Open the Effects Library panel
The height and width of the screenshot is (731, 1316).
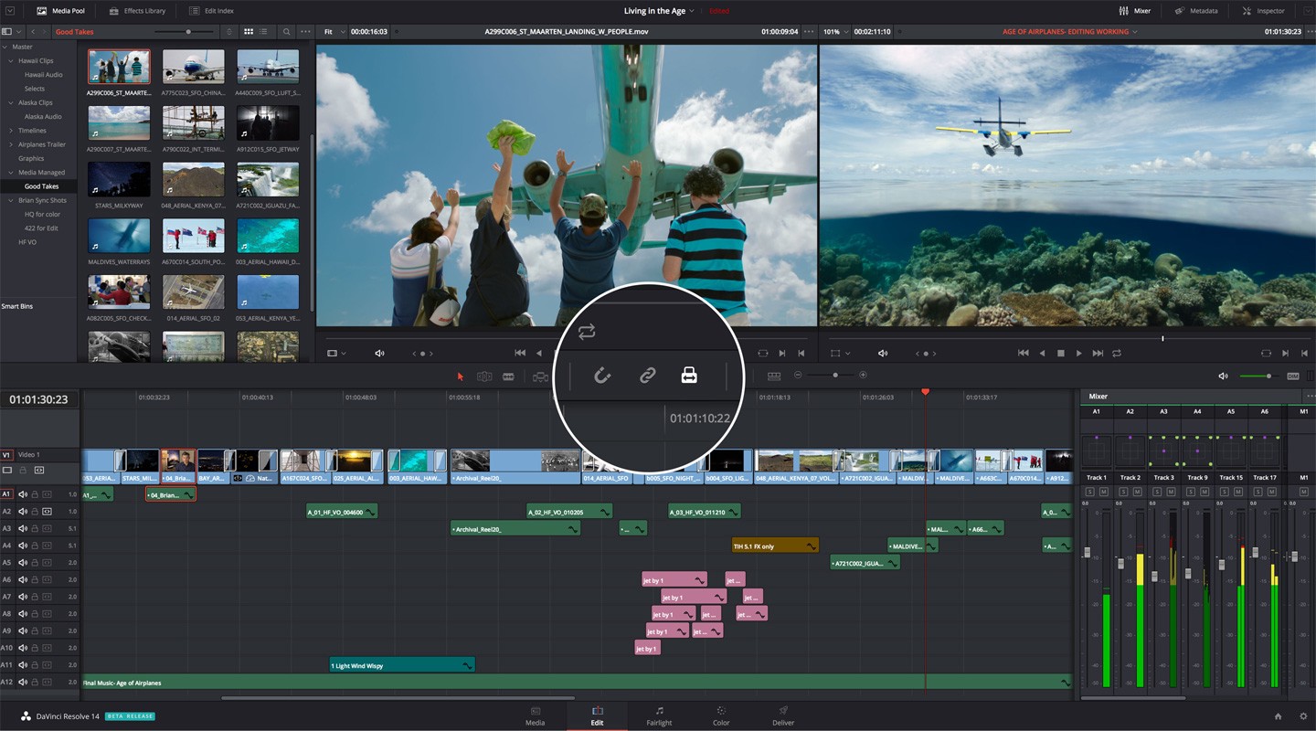click(137, 11)
